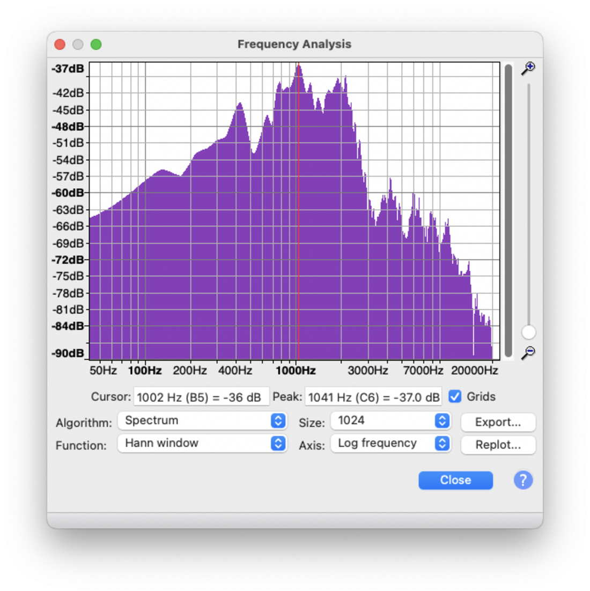Disable the Grids checkbox

click(455, 397)
